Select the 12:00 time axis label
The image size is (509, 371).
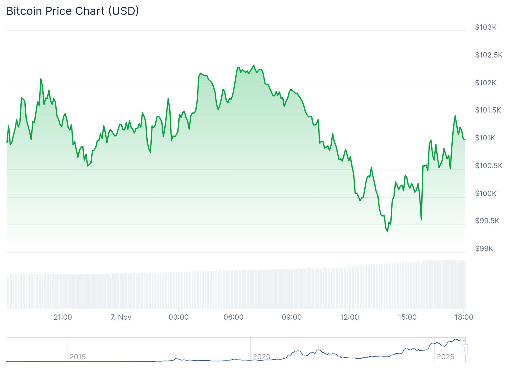pyautogui.click(x=350, y=317)
